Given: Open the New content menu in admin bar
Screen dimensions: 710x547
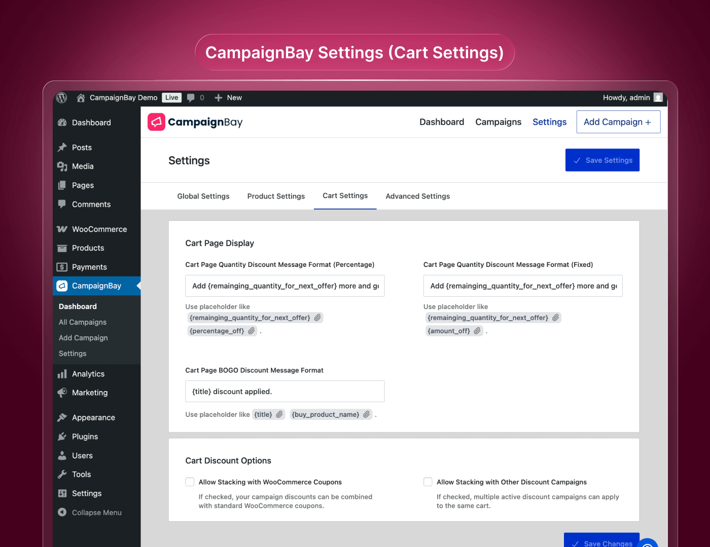Looking at the screenshot, I should pos(228,98).
